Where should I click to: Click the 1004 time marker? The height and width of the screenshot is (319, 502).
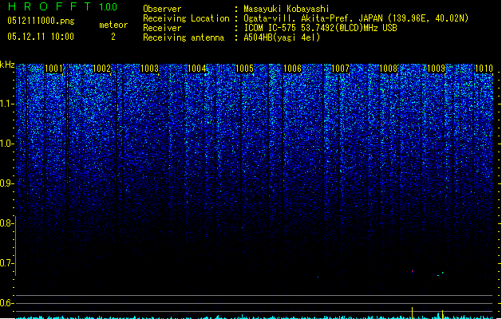pyautogui.click(x=197, y=69)
